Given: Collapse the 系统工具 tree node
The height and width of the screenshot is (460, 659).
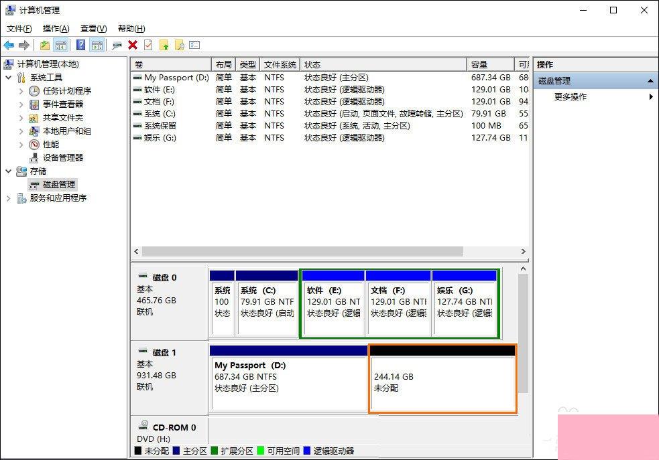Looking at the screenshot, I should pyautogui.click(x=9, y=77).
